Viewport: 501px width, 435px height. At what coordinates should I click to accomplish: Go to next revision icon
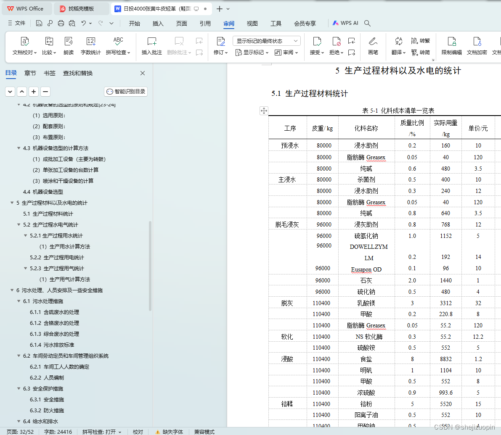(x=352, y=53)
